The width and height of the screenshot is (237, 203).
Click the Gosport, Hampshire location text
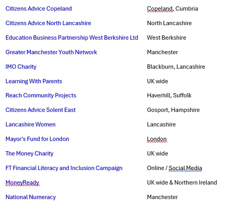[173, 110]
